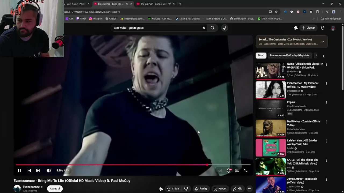Open YouTube notifications bell

tap(323, 28)
